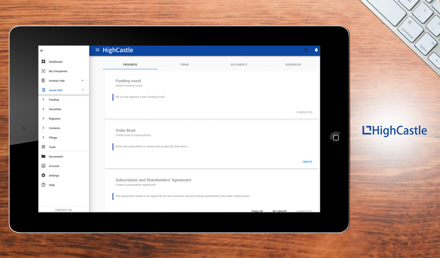The image size is (440, 258).
Task: Click the My Companies icon
Action: coord(43,71)
